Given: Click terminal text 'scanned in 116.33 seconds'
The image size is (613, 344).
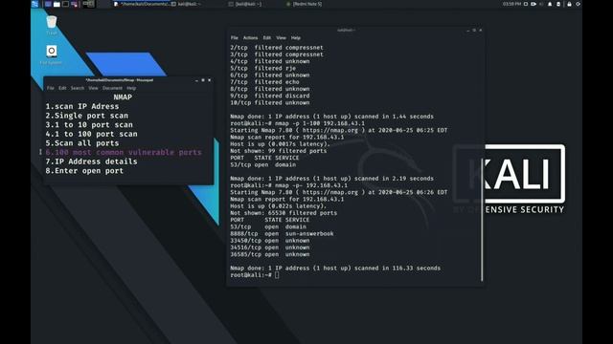Looking at the screenshot, I should click(x=397, y=268).
